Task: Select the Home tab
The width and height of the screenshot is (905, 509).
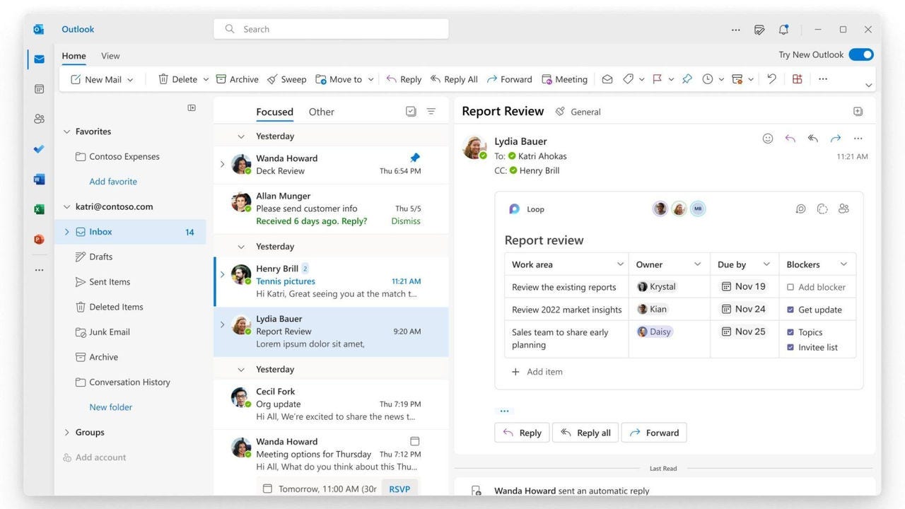Action: tap(74, 56)
